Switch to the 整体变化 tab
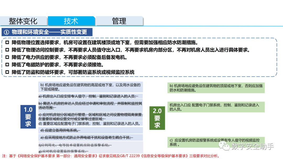 (x=23, y=21)
